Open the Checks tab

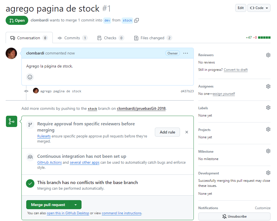pos(110,38)
